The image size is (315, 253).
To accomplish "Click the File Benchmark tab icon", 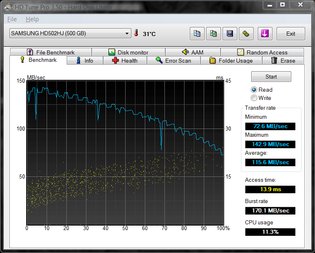I will point(30,52).
